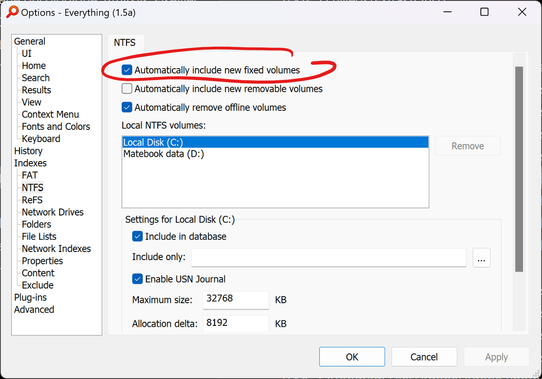
Task: Select History in the tree
Action: 28,151
